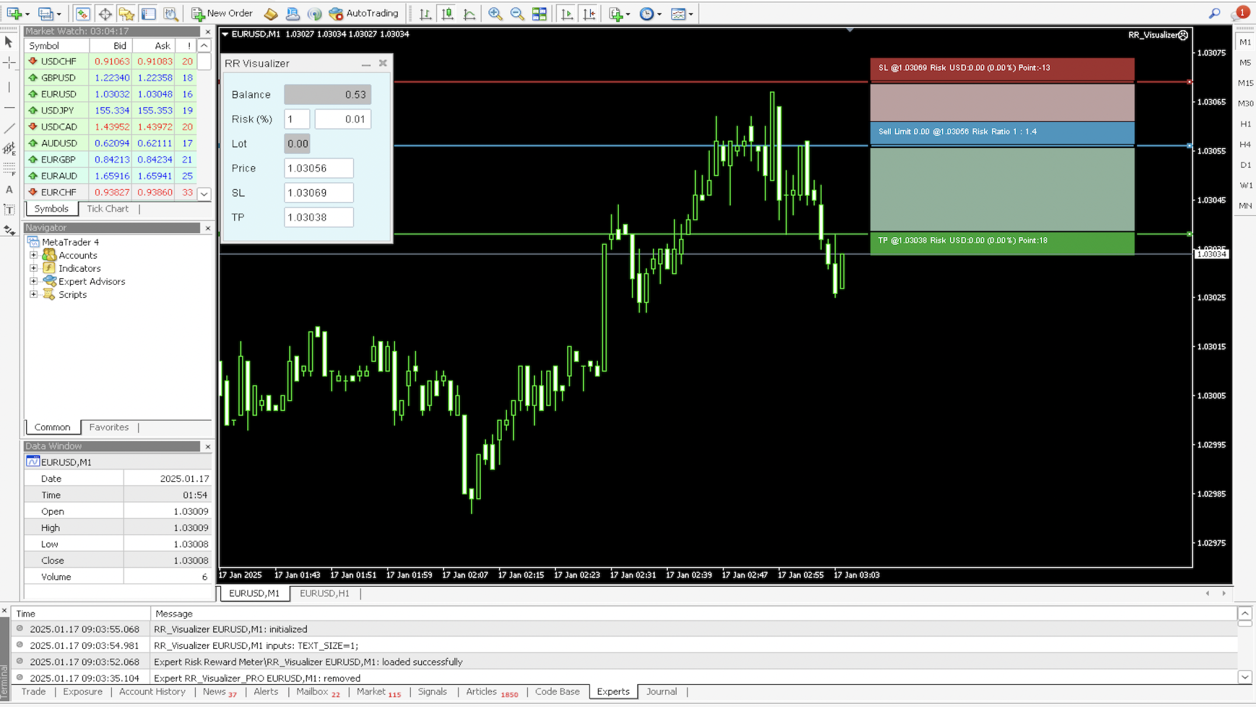
Task: Select cursor arrow tool
Action: [9, 42]
